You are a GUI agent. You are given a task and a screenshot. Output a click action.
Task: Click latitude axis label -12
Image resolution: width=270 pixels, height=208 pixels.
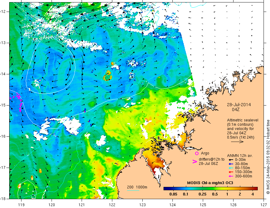click(x=3, y=12)
